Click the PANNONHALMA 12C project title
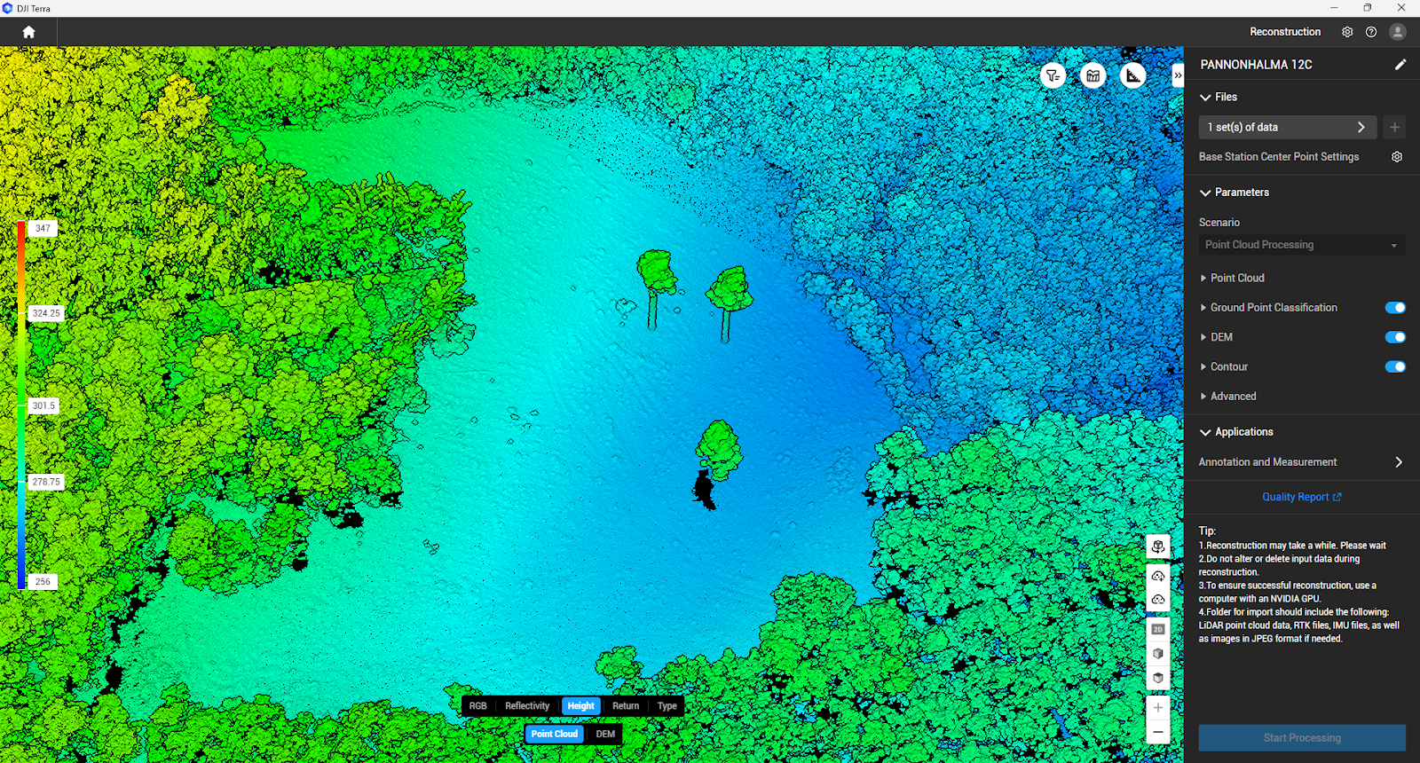 [x=1256, y=65]
